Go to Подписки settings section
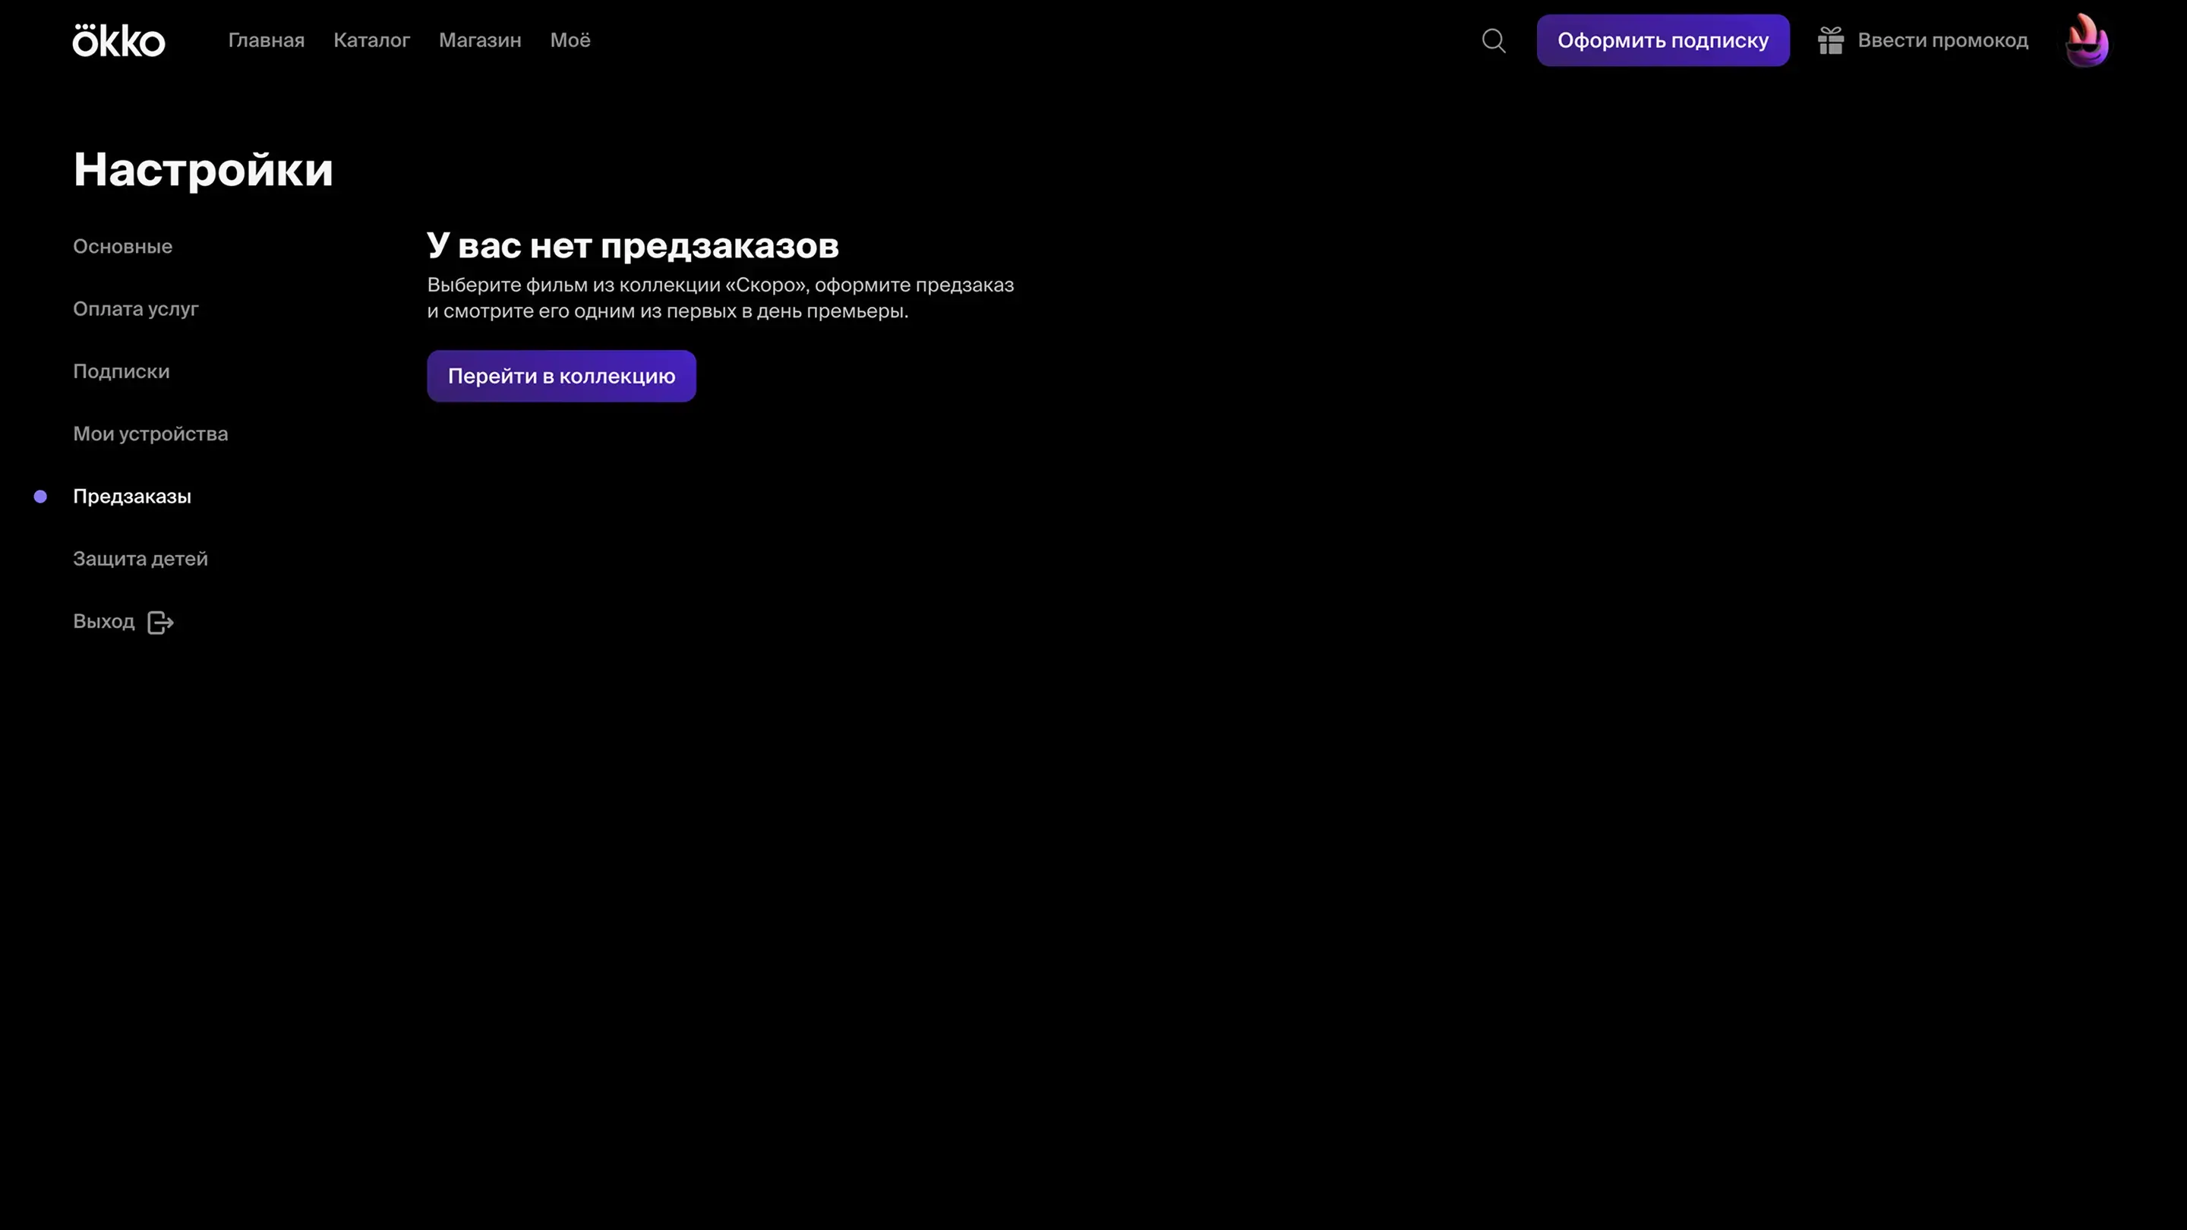This screenshot has width=2187, height=1230. (121, 372)
